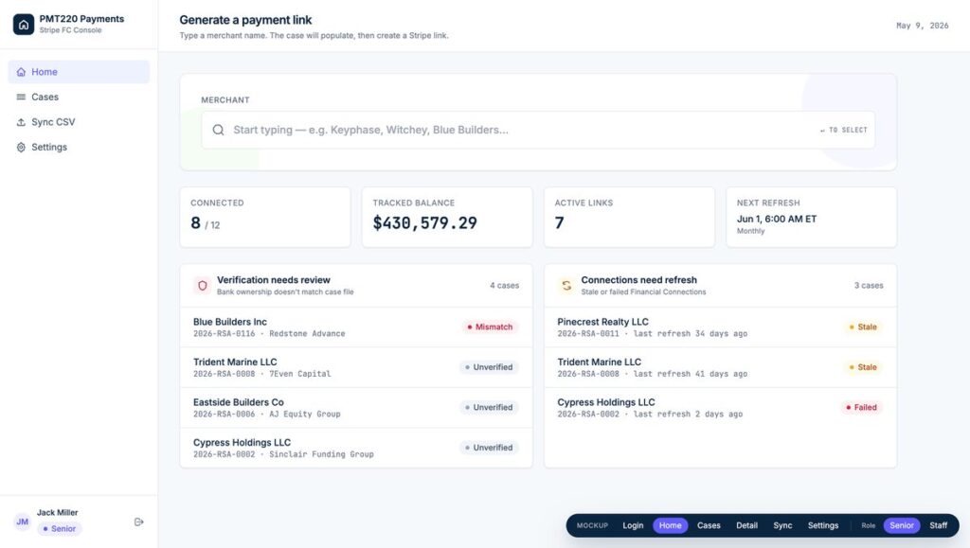Click the Active Links 7 card
970x548 pixels.
(x=629, y=218)
